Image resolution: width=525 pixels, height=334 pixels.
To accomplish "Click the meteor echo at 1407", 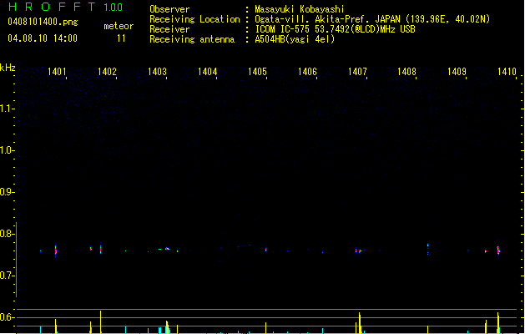I will click(359, 250).
